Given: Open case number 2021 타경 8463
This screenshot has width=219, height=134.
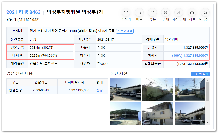Looking at the screenshot, I should 23,12.
